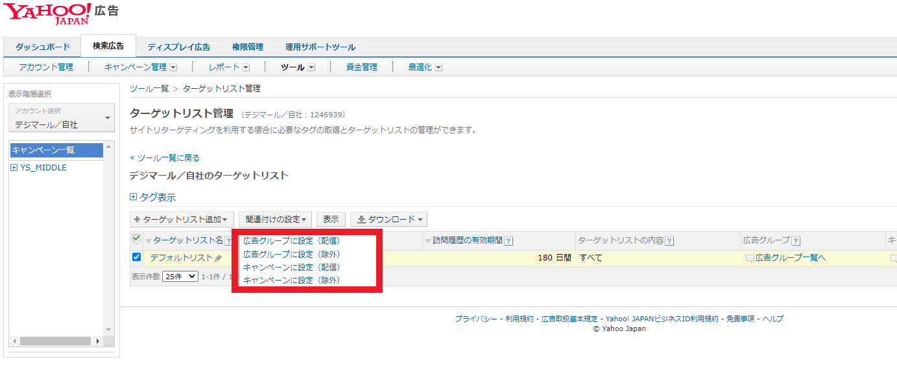Screen dimensions: 897x392
Task: Go to 資金管理
Action: tap(362, 67)
